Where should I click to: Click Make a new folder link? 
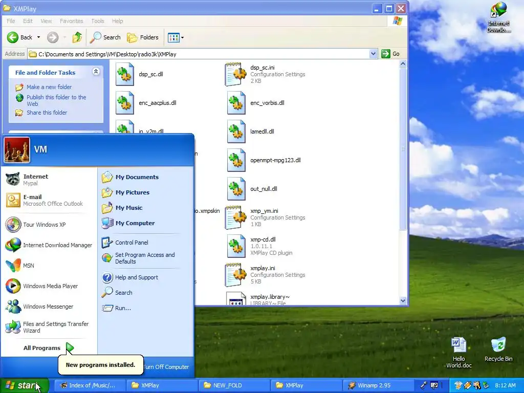coord(49,87)
